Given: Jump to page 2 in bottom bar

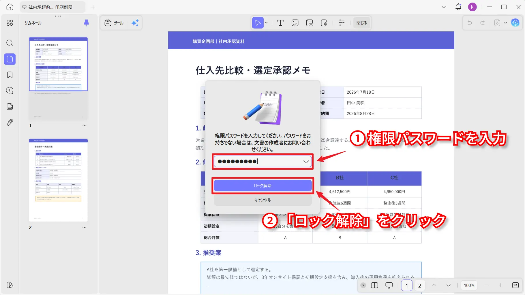Looking at the screenshot, I should pos(420,285).
